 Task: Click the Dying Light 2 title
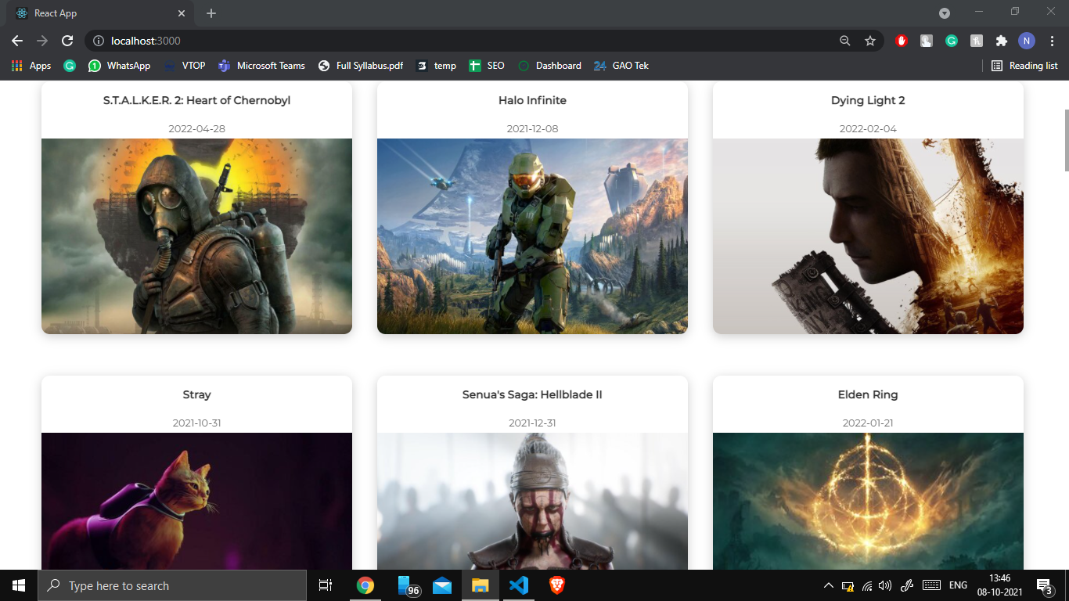[868, 100]
